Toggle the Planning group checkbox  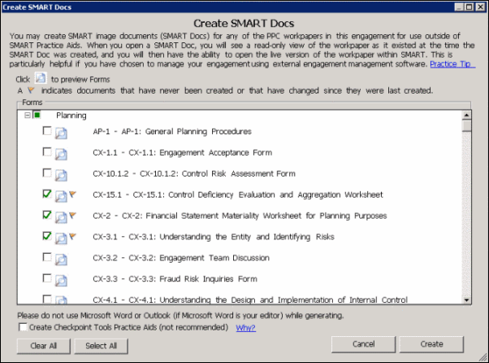tap(37, 116)
